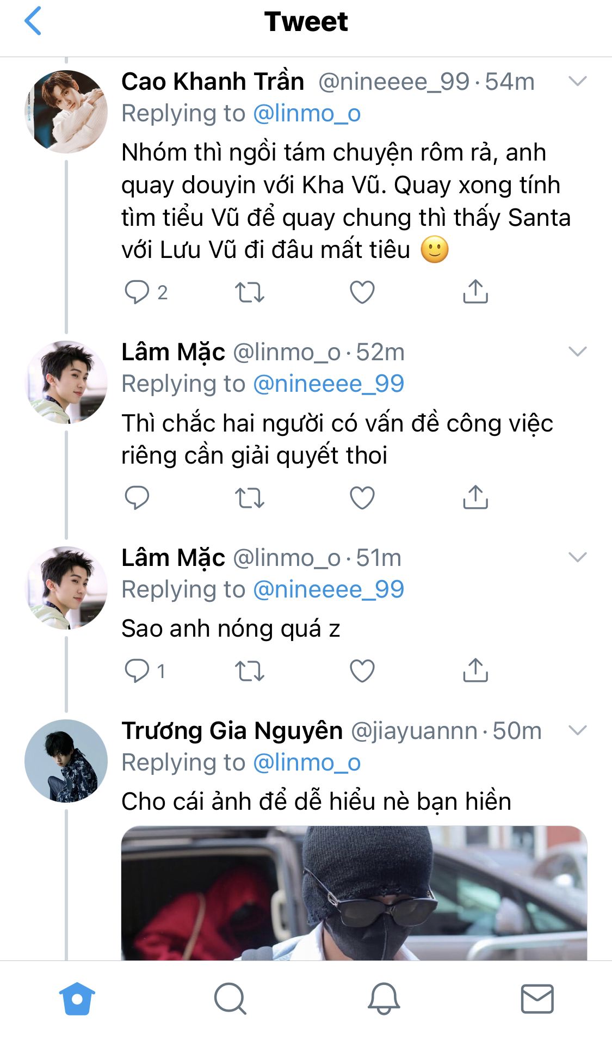Open chevron menu on Lâm Mặc's 52m tweet
The height and width of the screenshot is (1041, 612).
click(x=577, y=352)
